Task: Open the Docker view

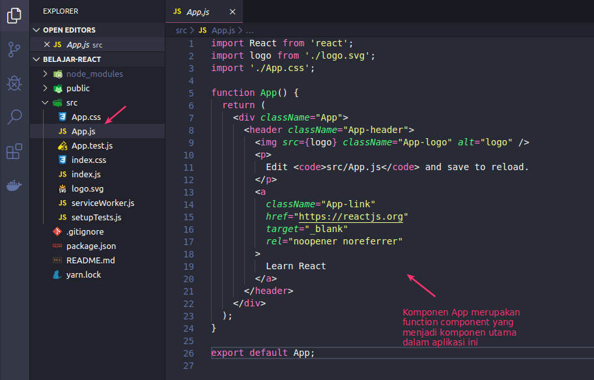Action: click(x=14, y=185)
